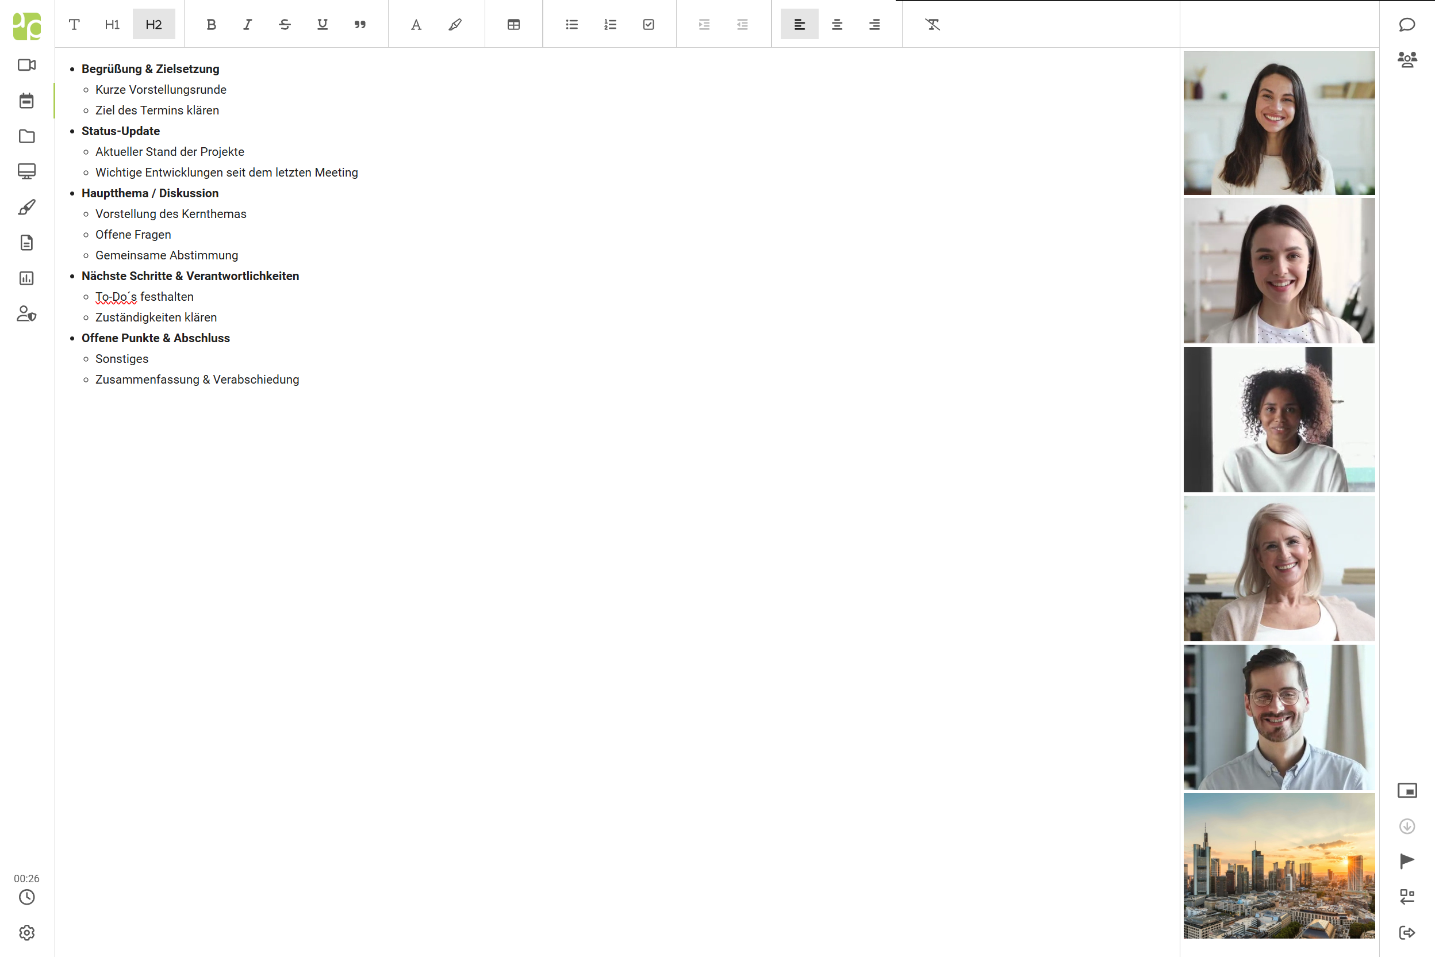
Task: Click the clear formatting button
Action: pyautogui.click(x=933, y=24)
